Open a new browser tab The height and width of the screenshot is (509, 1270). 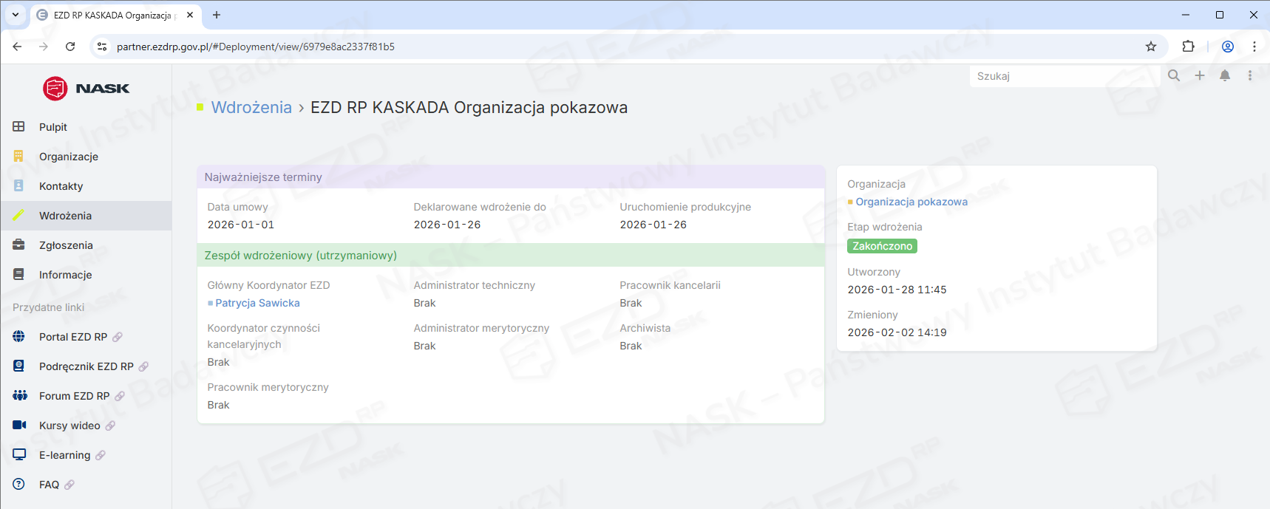coord(217,15)
